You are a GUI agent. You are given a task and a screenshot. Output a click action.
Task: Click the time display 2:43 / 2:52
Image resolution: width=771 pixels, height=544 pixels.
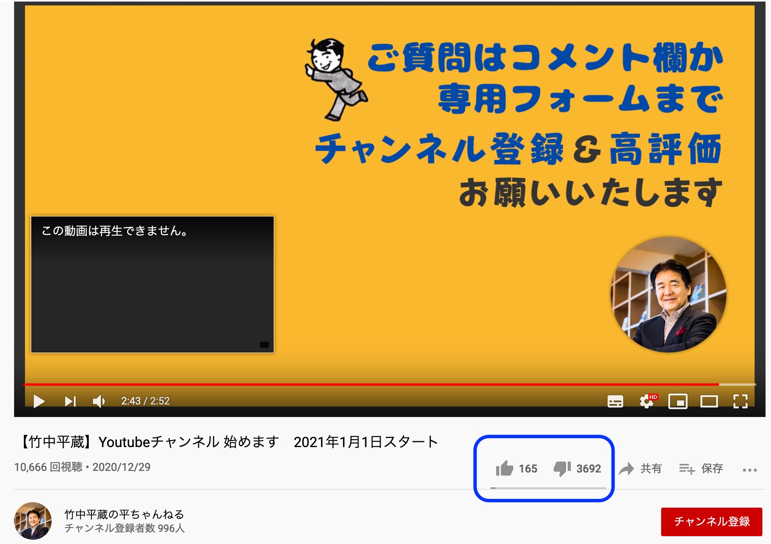tap(145, 401)
